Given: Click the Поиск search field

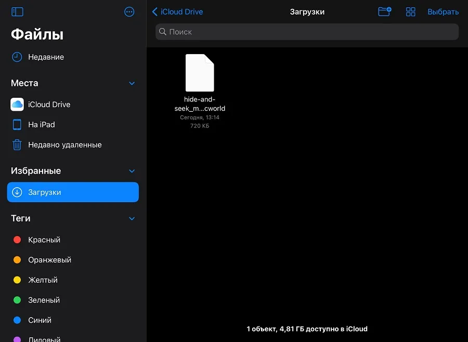Looking at the screenshot, I should [x=307, y=32].
